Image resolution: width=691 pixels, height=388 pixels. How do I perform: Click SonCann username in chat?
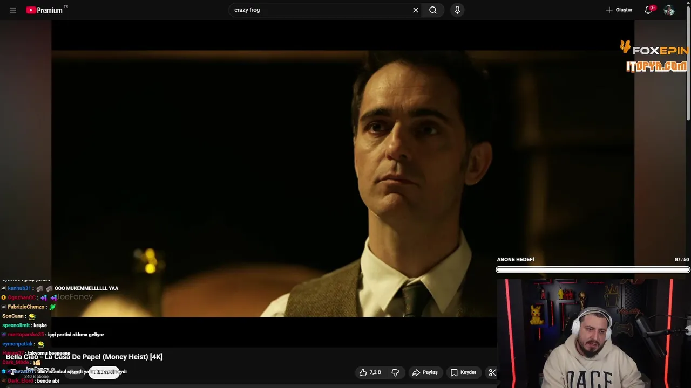click(x=13, y=316)
